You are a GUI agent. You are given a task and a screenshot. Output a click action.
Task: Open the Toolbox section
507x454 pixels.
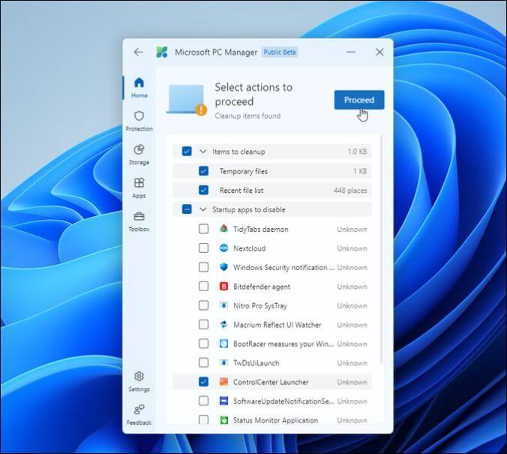(139, 221)
